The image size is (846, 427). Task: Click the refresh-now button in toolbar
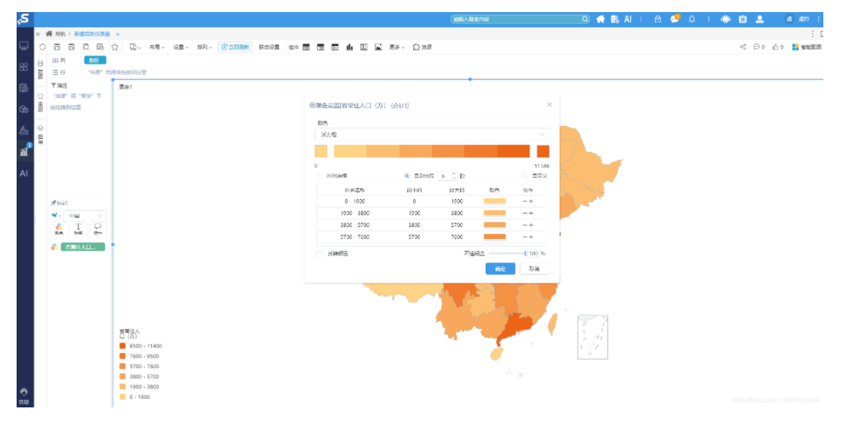(x=235, y=47)
